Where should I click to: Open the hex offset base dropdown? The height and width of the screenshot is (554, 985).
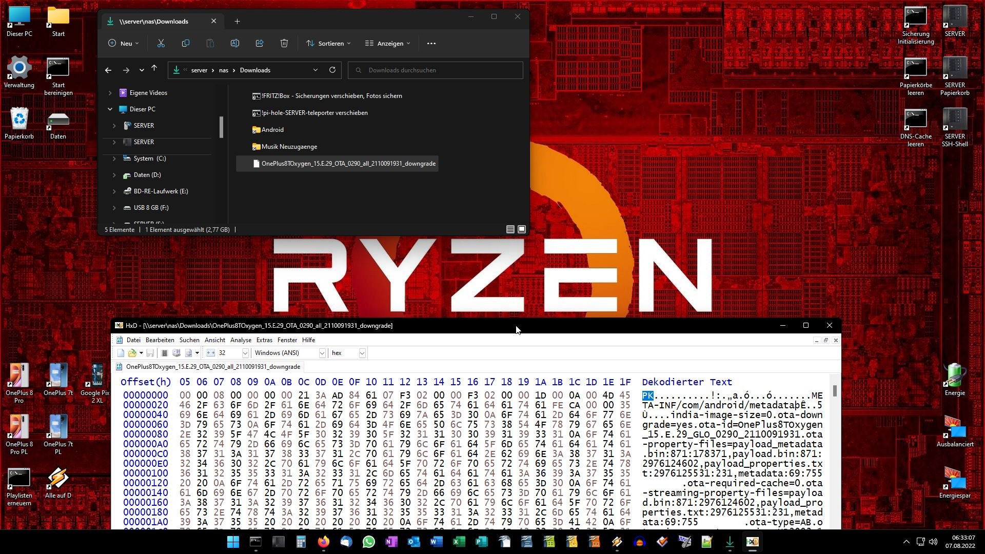click(x=362, y=353)
